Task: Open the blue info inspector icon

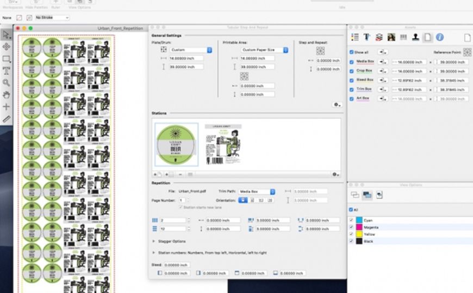Action: coord(440,37)
